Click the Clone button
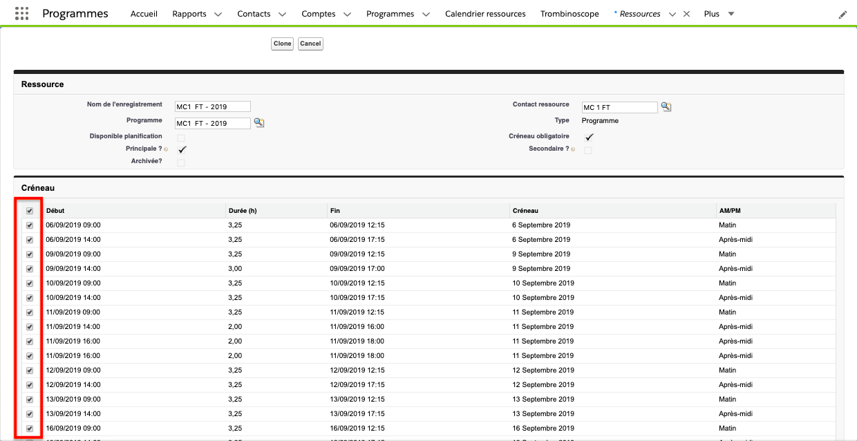Viewport: 857px width, 441px height. pos(282,44)
